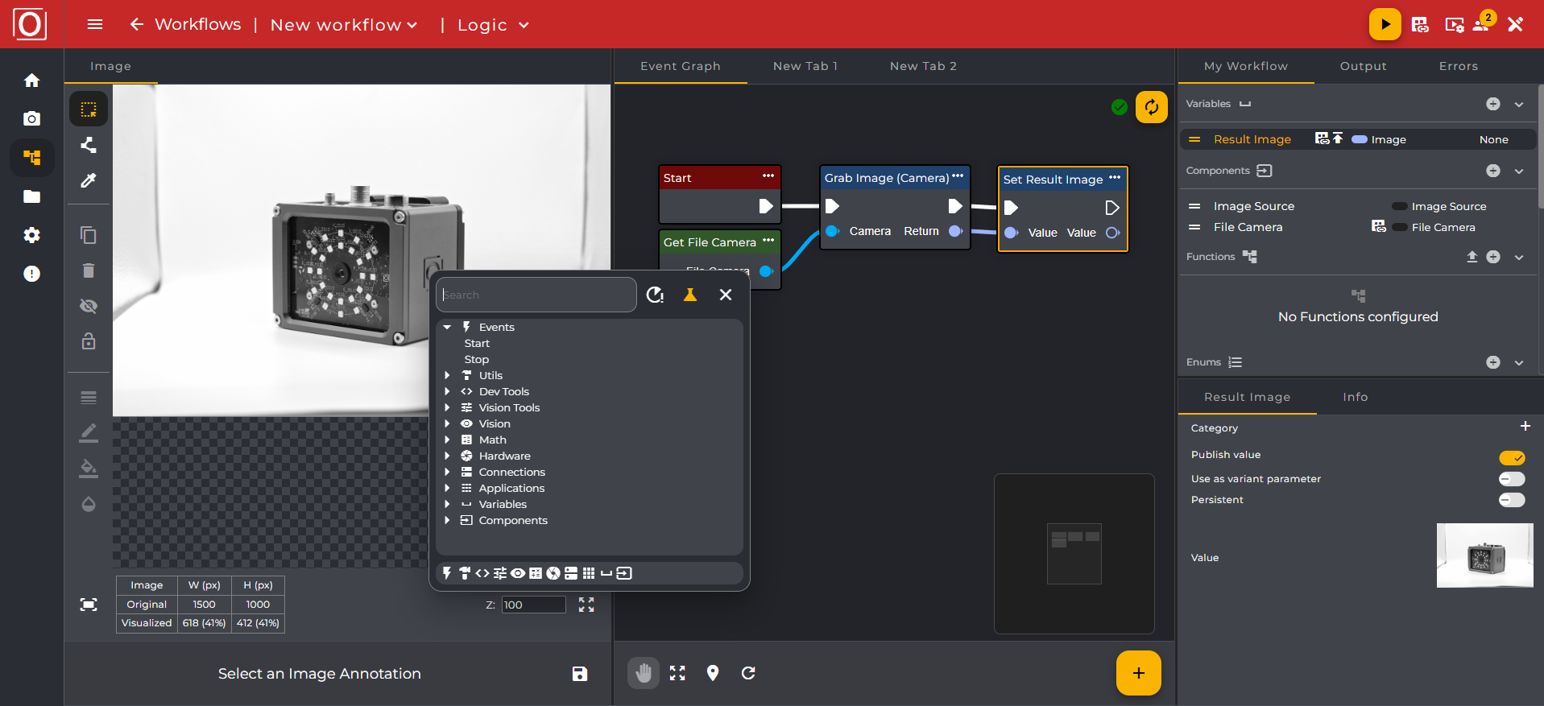Click the design tools icon at top right
The width and height of the screenshot is (1544, 706).
coord(1515,24)
